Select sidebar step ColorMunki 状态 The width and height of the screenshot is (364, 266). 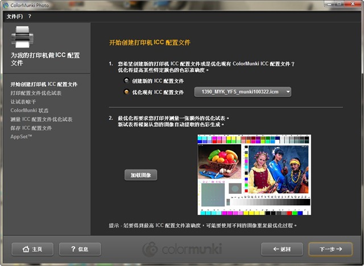point(30,110)
